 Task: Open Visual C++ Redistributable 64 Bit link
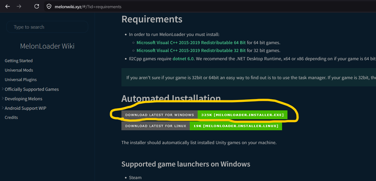(191, 43)
